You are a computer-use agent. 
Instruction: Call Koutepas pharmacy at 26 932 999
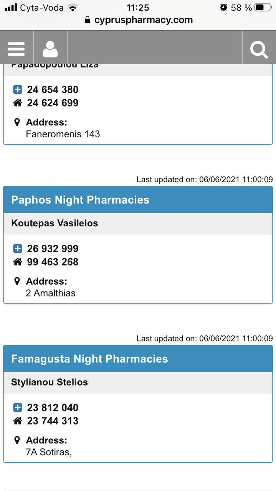click(53, 249)
